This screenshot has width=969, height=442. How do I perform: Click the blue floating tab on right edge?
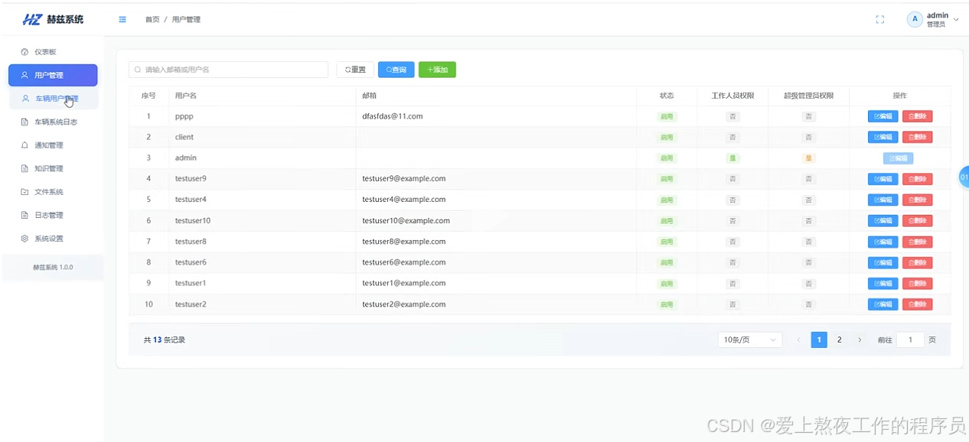[x=964, y=177]
